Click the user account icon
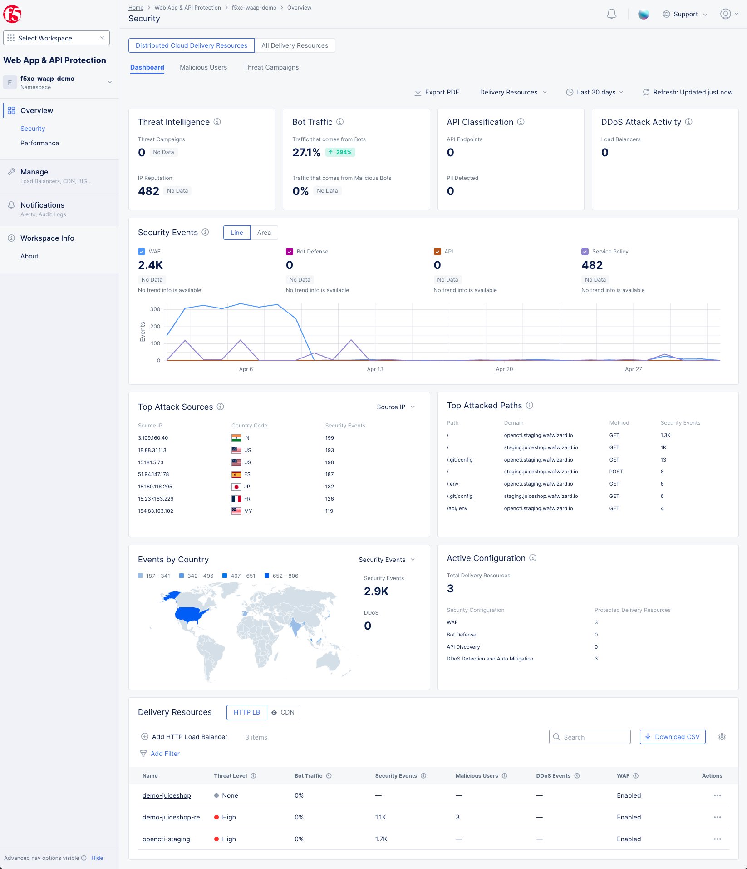747x869 pixels. coord(725,14)
